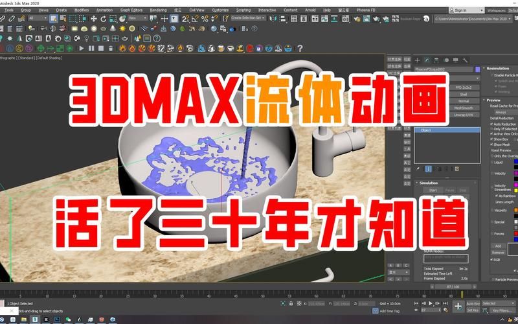The width and height of the screenshot is (518, 324).
Task: Collapse the Resimulation rollout
Action: point(497,68)
